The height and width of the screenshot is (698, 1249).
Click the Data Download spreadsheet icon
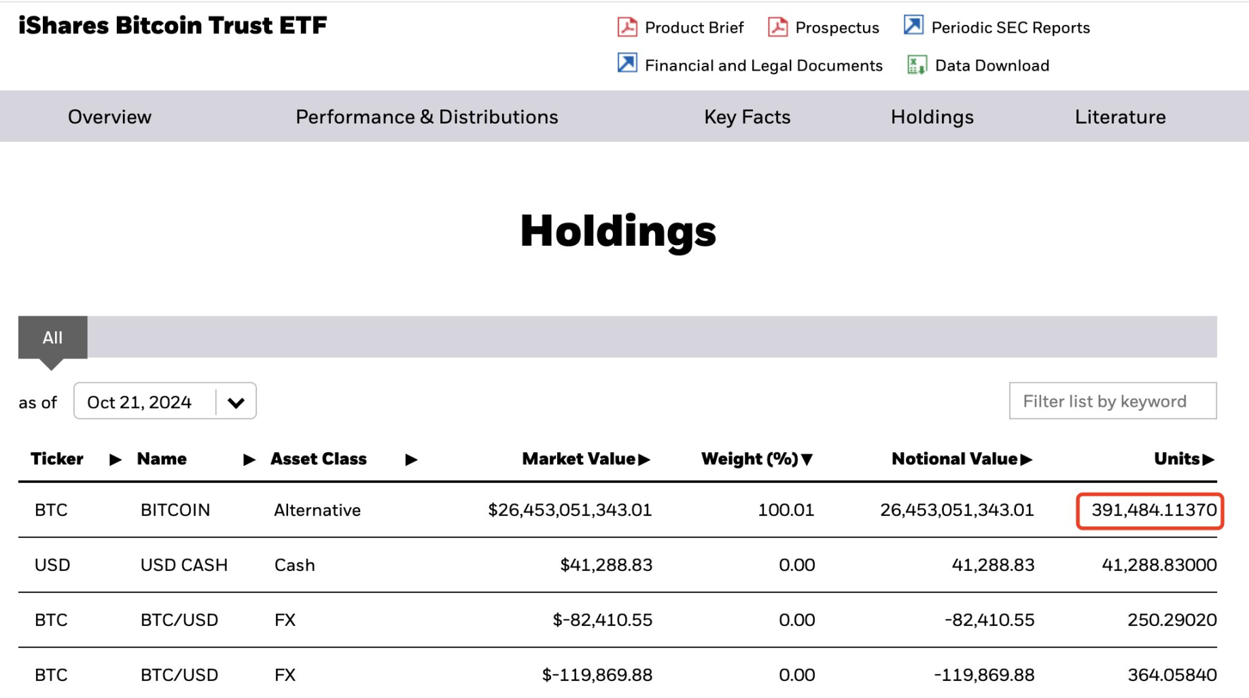[917, 65]
